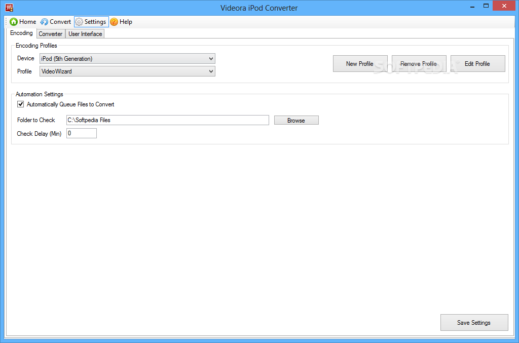Click the Edit Profile button
The image size is (519, 343).
tap(477, 63)
